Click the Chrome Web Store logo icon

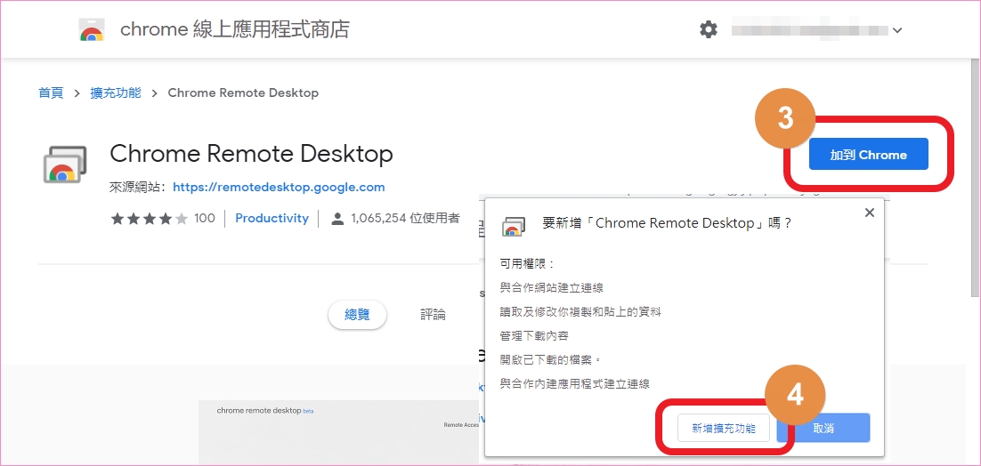[92, 29]
